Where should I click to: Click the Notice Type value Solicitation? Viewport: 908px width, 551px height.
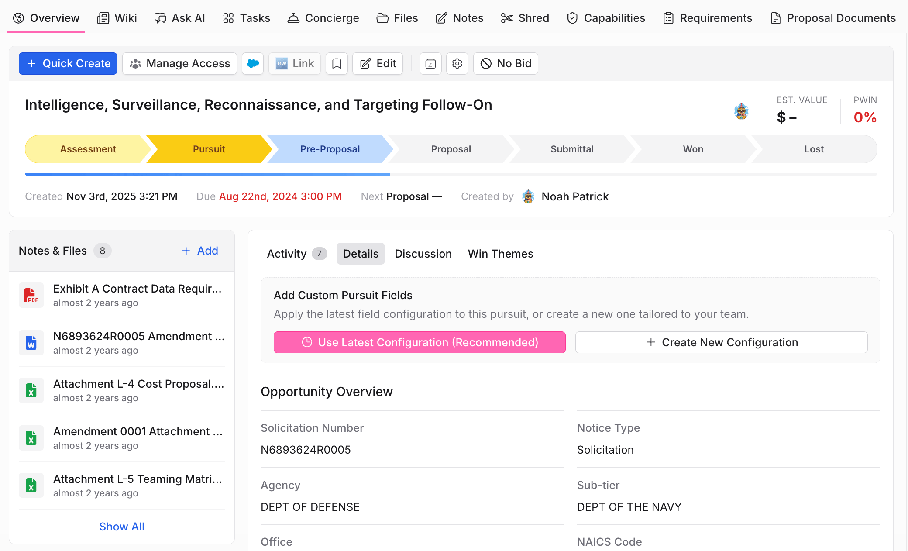tap(605, 450)
